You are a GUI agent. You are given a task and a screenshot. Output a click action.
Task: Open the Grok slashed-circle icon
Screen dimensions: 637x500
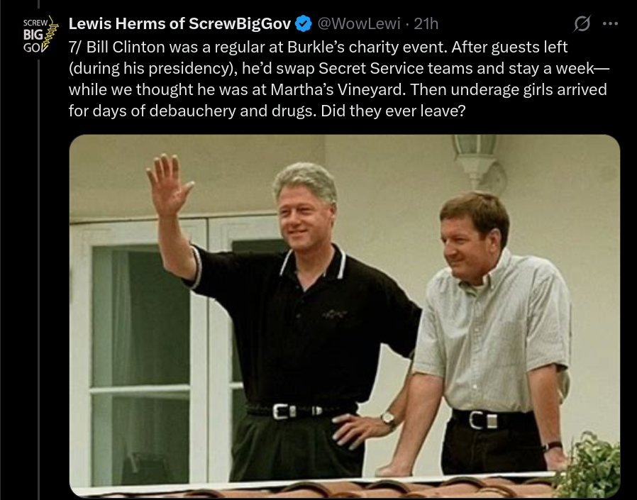pos(582,23)
